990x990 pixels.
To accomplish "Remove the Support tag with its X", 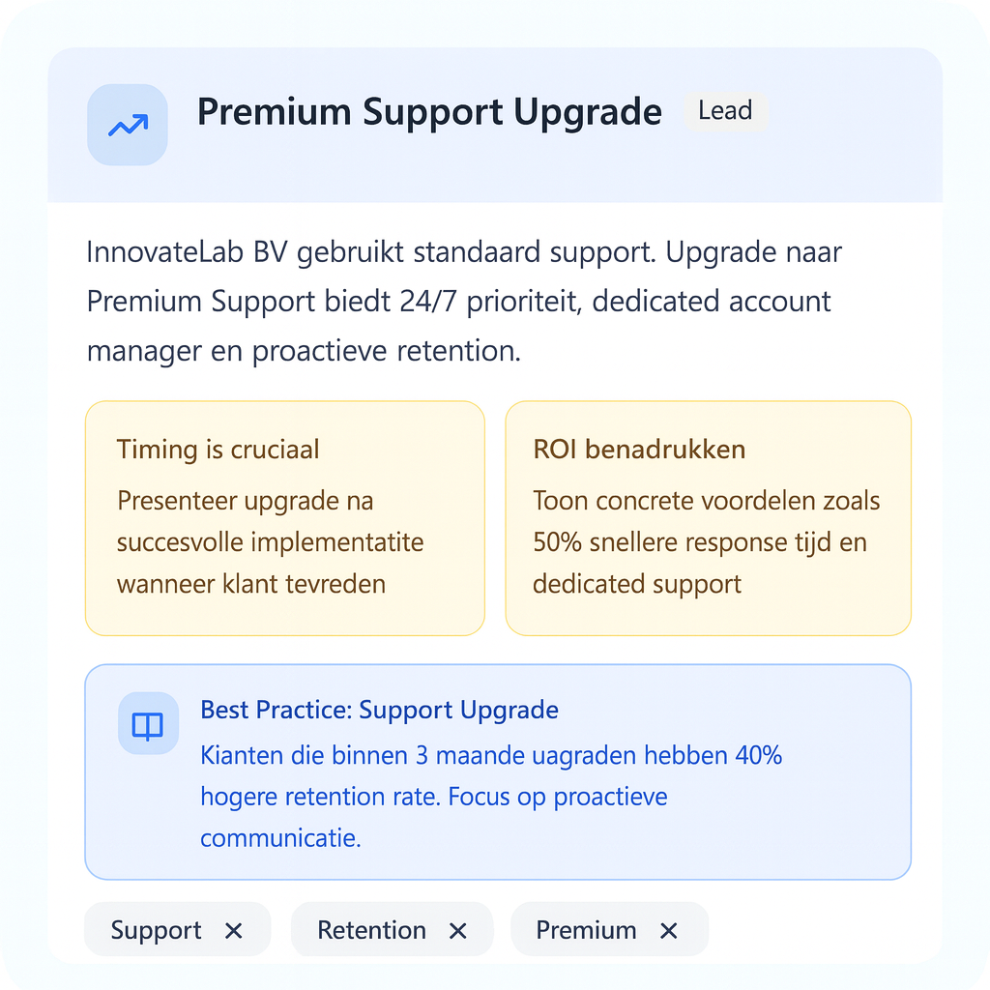I will click(233, 931).
